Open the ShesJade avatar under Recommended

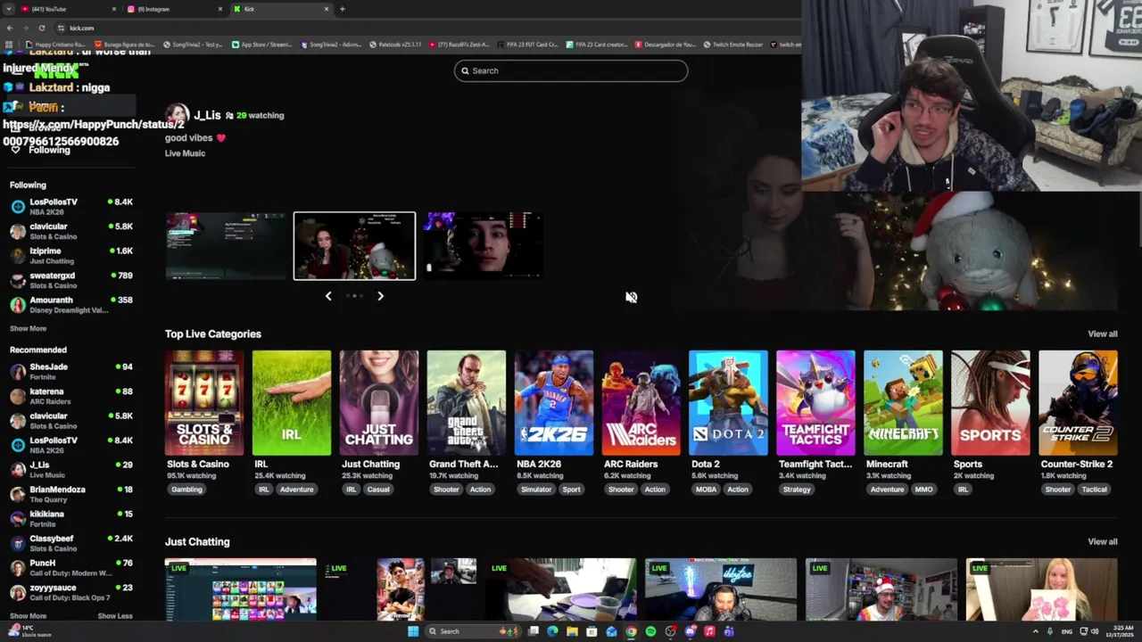click(x=18, y=372)
